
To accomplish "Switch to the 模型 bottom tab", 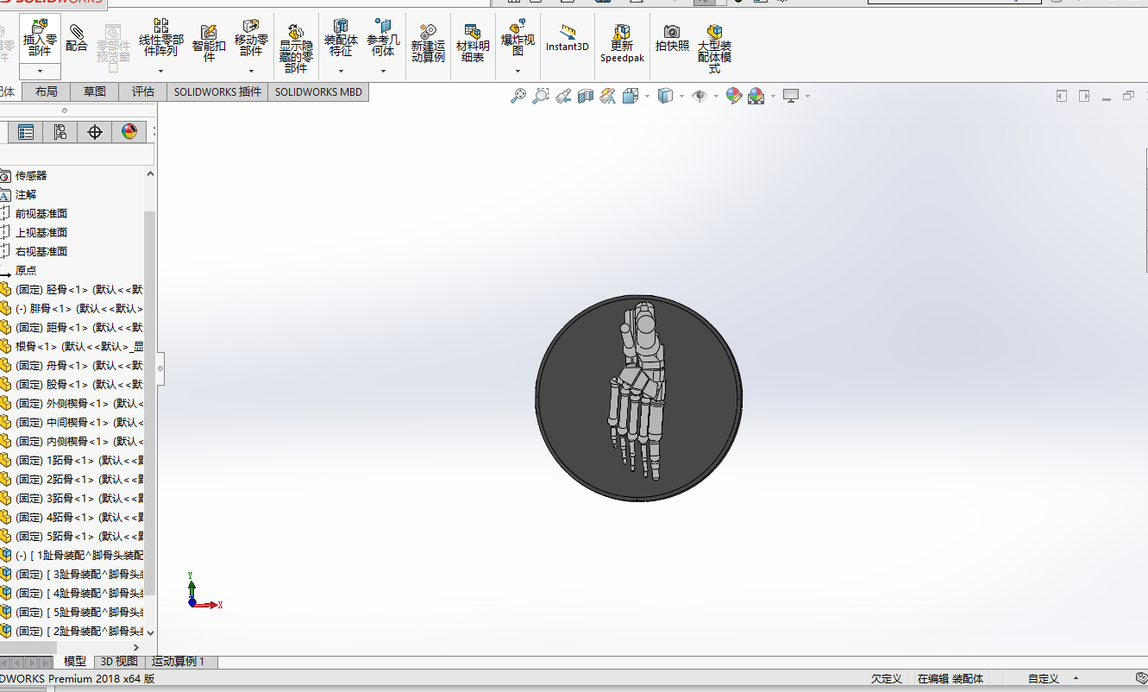I will tap(75, 662).
